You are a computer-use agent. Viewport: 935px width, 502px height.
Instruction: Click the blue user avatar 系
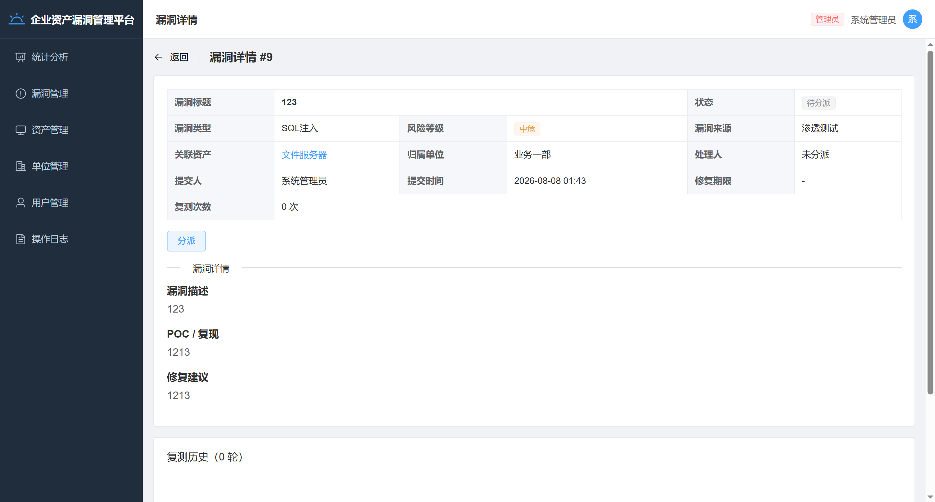[912, 19]
